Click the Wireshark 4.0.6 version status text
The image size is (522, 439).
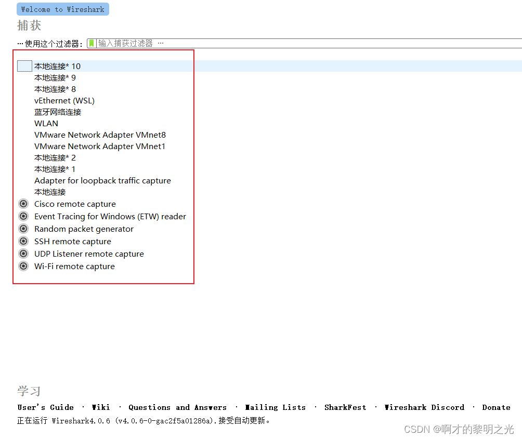[x=143, y=421]
